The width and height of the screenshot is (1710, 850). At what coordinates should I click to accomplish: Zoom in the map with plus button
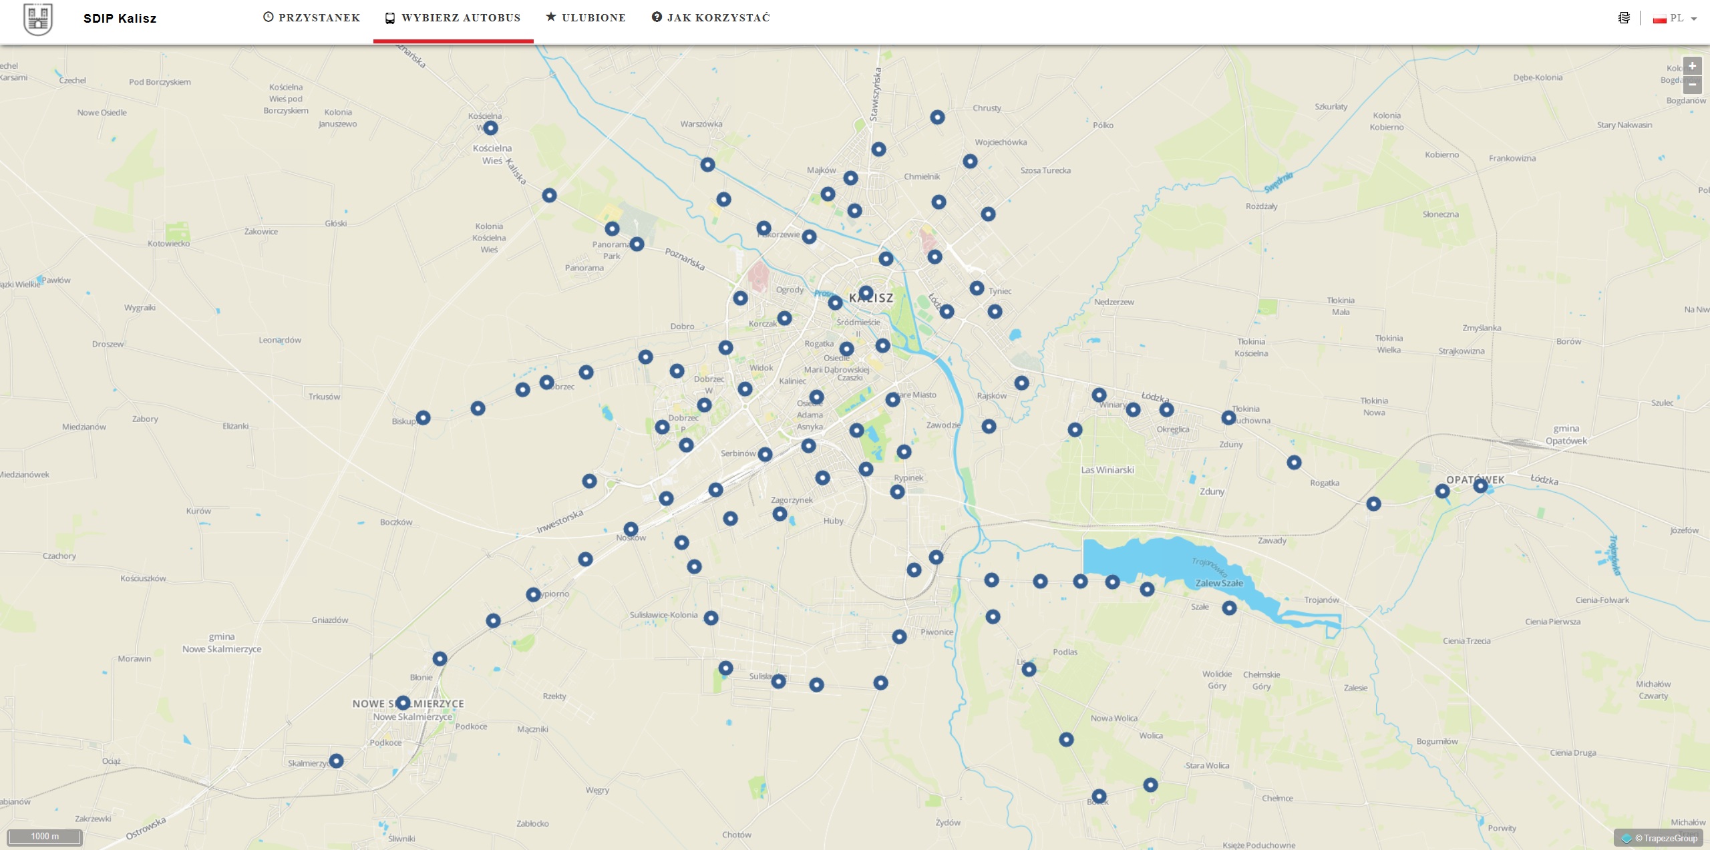tap(1692, 66)
